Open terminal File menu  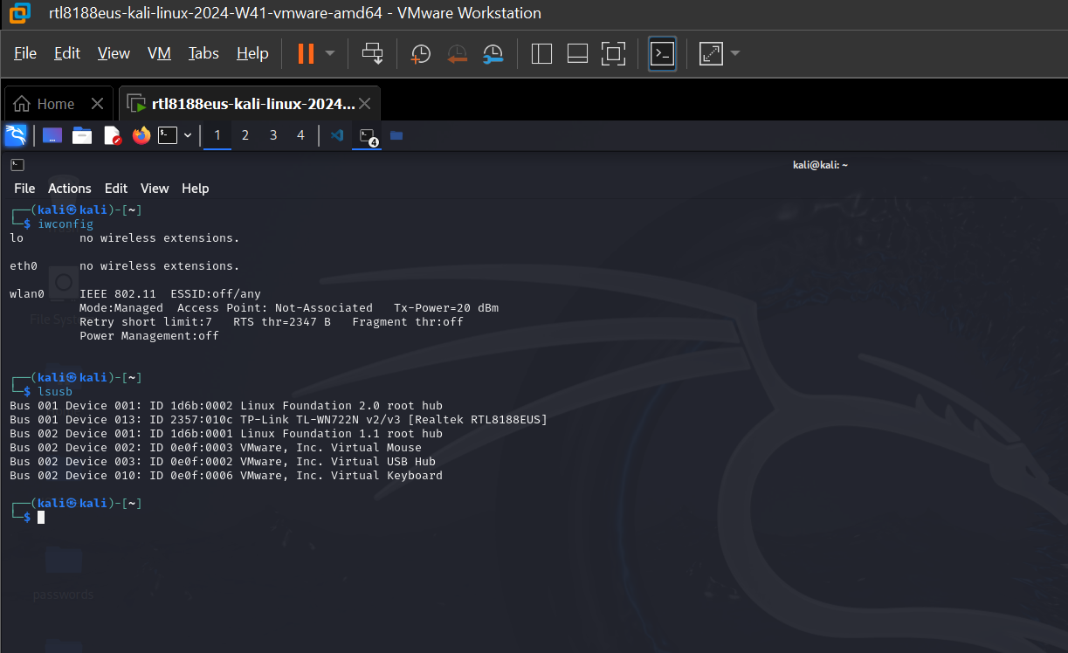pos(24,188)
